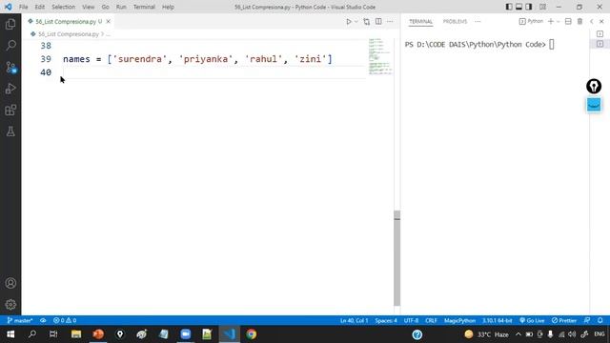Click the master branch status item
Image resolution: width=610 pixels, height=343 pixels.
tap(20, 320)
